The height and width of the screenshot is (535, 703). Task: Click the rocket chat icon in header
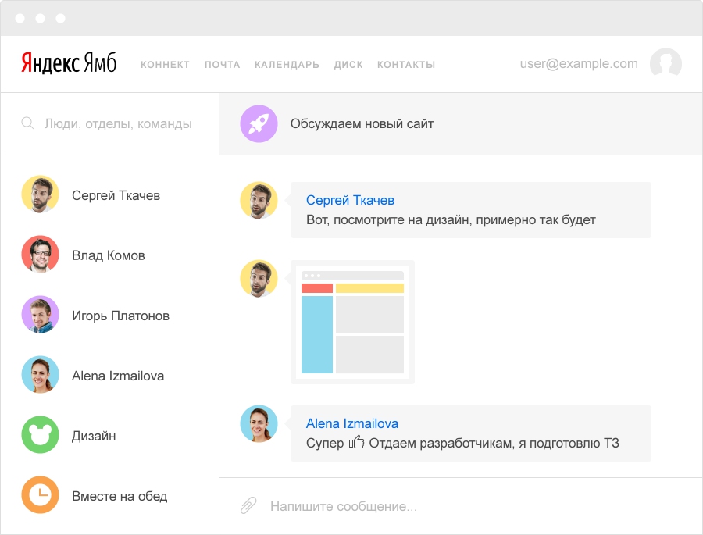[x=259, y=123]
